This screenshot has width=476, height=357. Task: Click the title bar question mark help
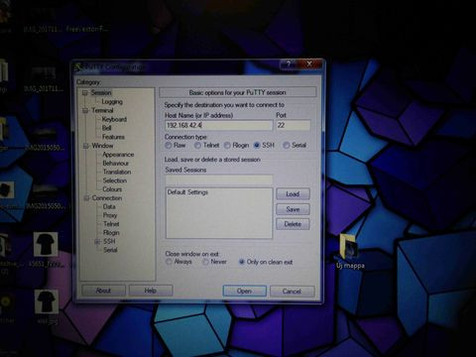pyautogui.click(x=289, y=63)
